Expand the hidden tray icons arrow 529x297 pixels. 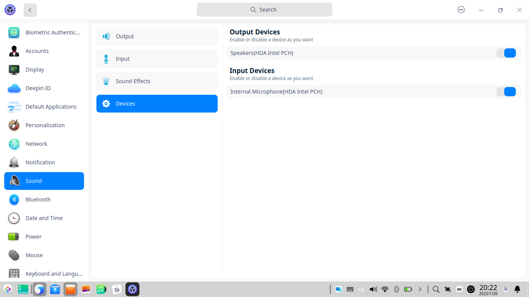[420, 289]
